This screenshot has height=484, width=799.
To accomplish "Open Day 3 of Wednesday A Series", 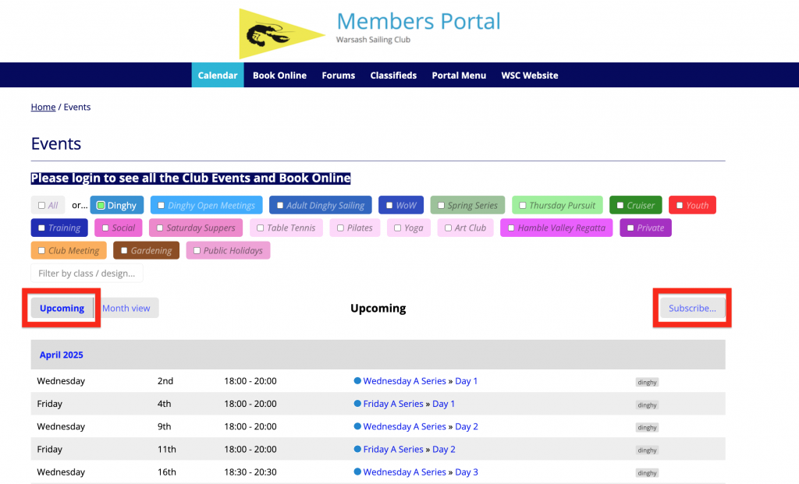I will coord(467,472).
